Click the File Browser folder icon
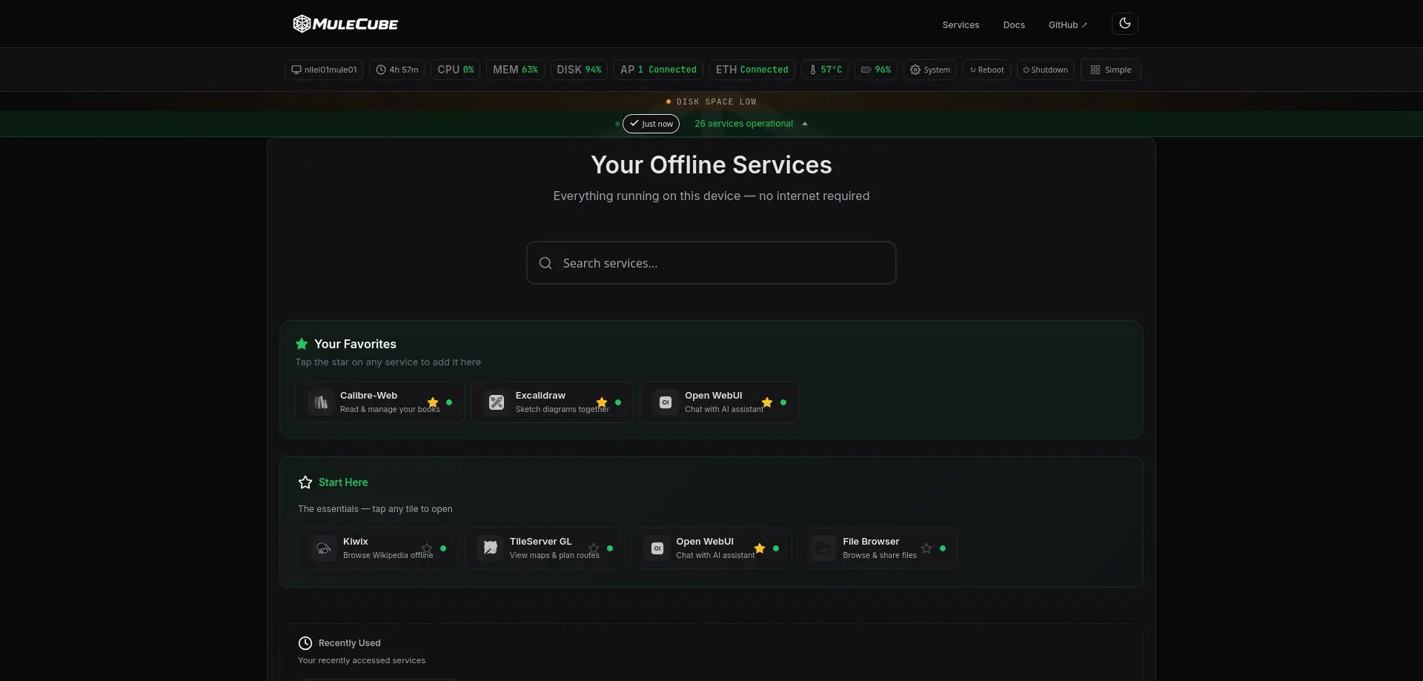The width and height of the screenshot is (1423, 681). (x=823, y=548)
